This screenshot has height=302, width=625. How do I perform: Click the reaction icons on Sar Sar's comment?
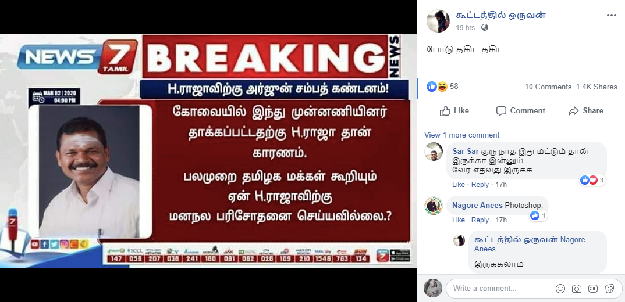(589, 180)
